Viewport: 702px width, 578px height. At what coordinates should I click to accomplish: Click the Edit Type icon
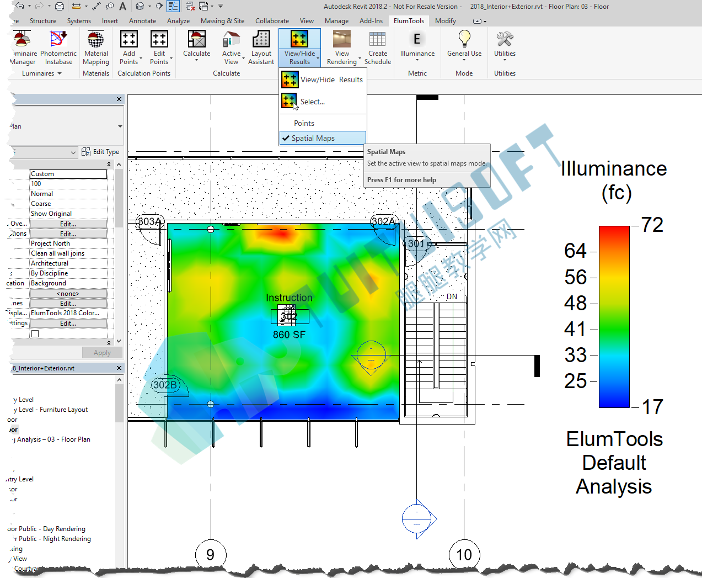point(86,152)
